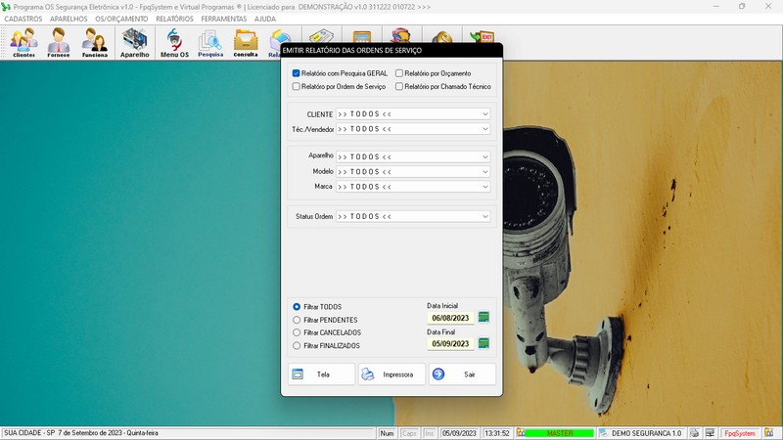Click the support headset toolbar icon
This screenshot has height=440, width=783.
[401, 35]
